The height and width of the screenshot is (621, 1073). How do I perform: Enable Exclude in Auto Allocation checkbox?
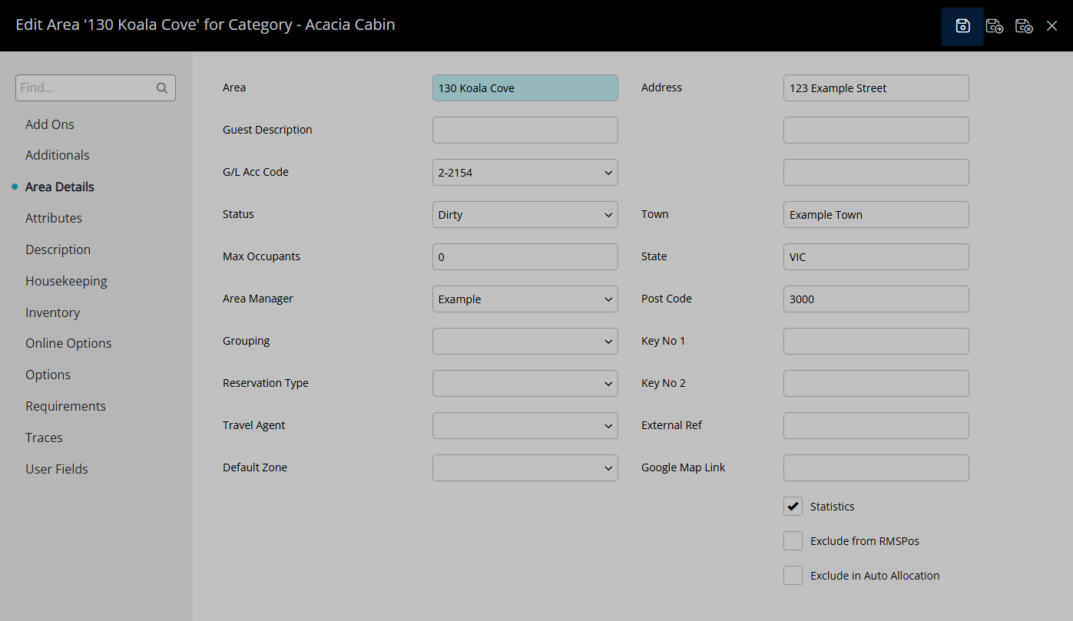point(793,575)
